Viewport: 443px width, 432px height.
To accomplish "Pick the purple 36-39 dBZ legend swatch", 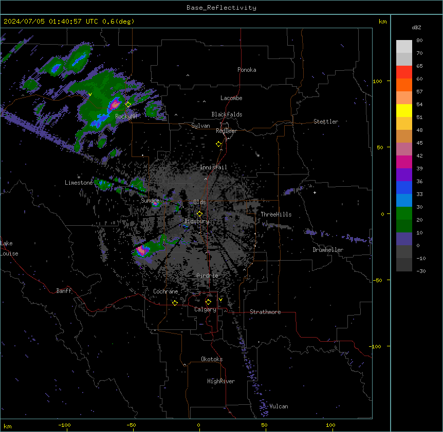I will (404, 175).
